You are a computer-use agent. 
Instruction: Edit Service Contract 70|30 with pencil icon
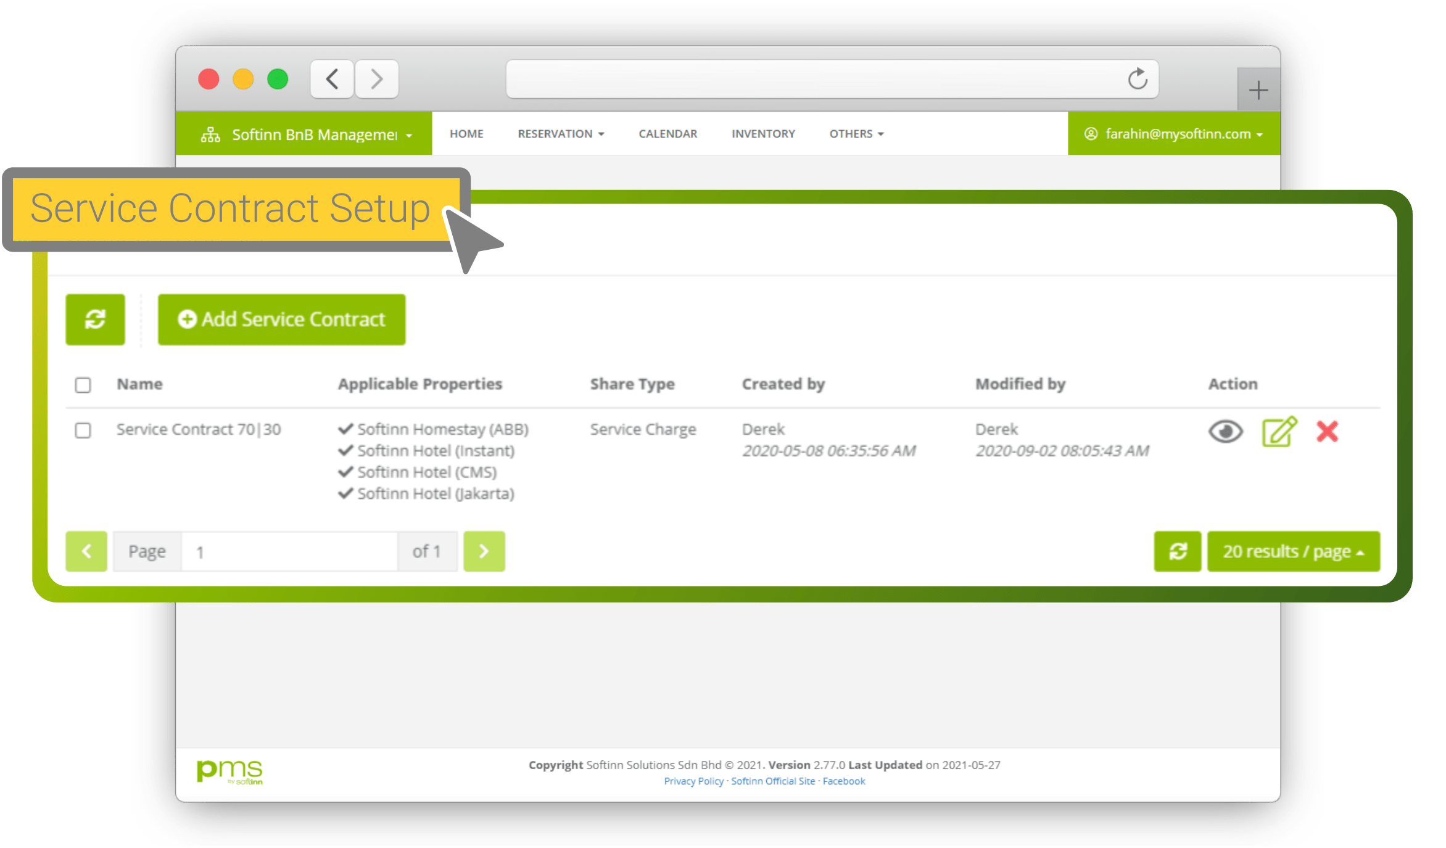coord(1279,431)
